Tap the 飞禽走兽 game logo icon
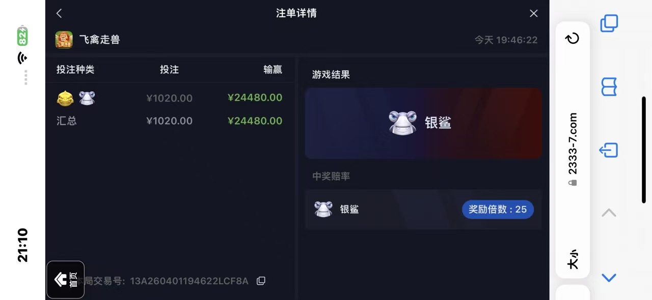 pos(64,40)
